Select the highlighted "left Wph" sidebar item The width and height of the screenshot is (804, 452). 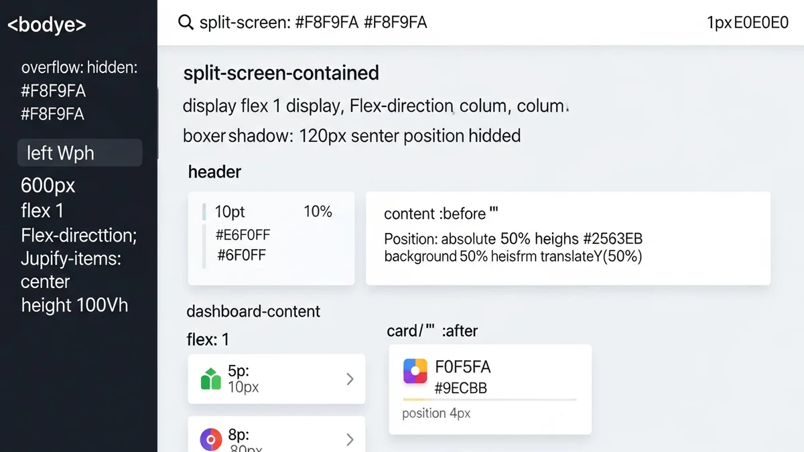coord(80,153)
